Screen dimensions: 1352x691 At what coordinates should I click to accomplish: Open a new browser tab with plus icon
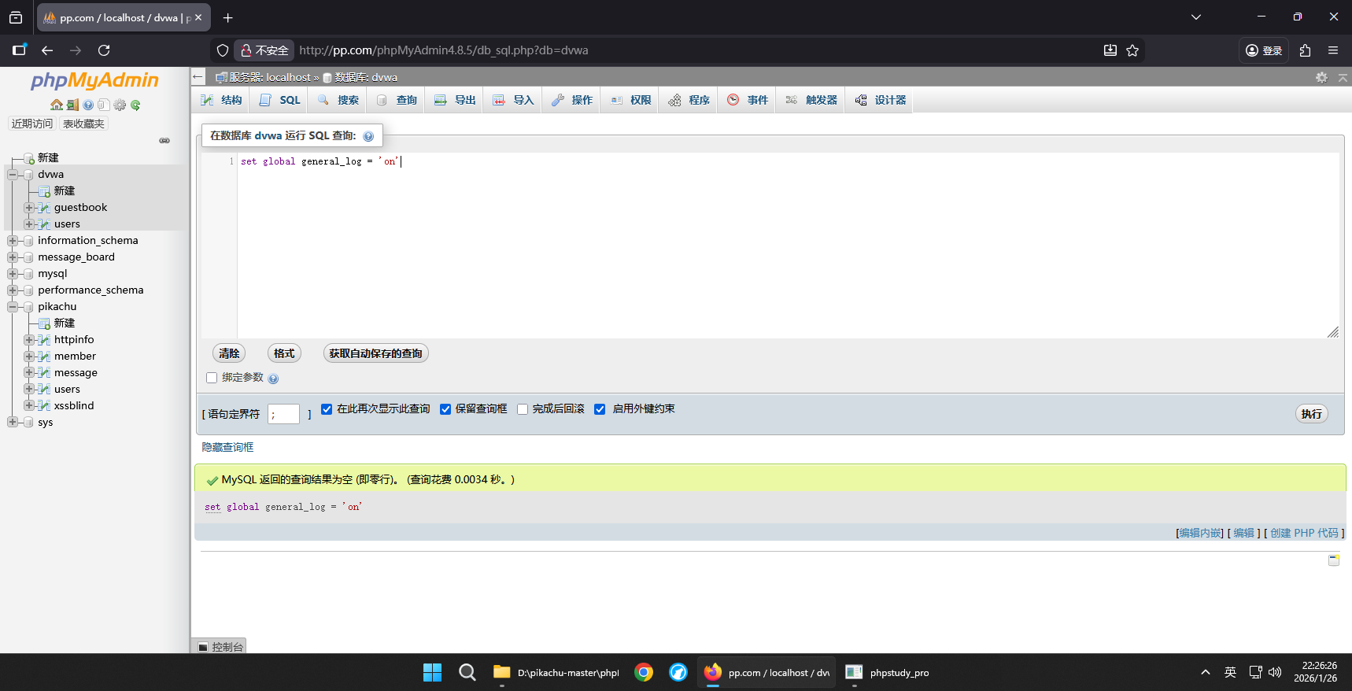(227, 17)
